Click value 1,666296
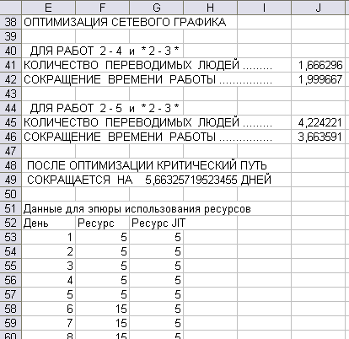The width and height of the screenshot is (349, 339). click(x=320, y=66)
